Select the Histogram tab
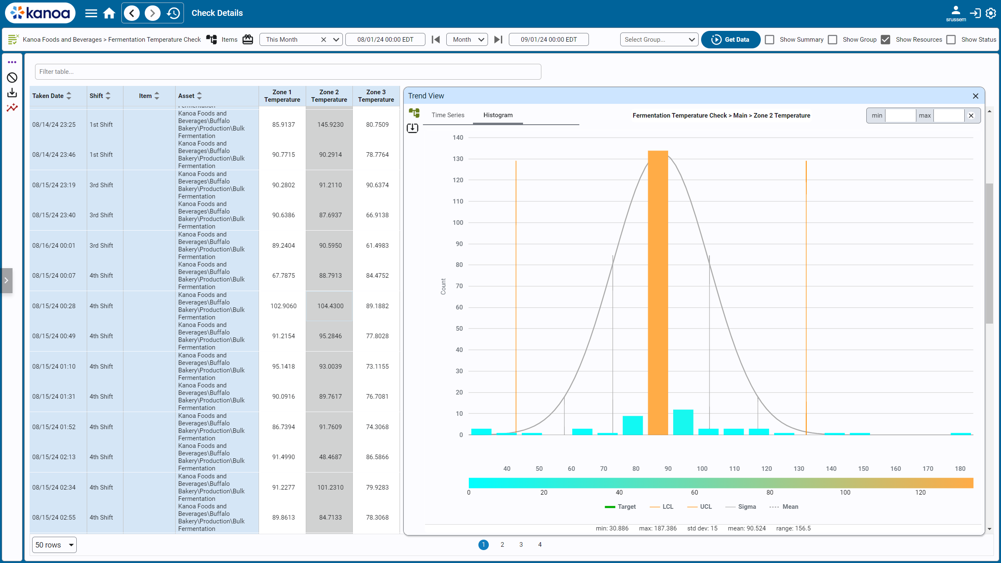Image resolution: width=1001 pixels, height=563 pixels. [x=498, y=115]
